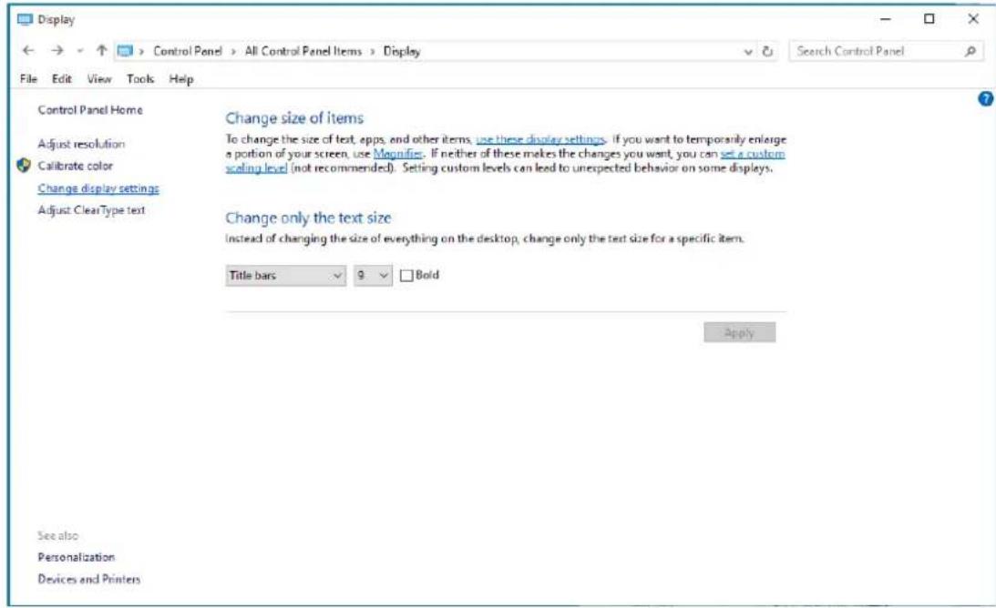Screen dimensions: 996x608
Task: Open Adjust ClearType text in sidebar
Action: [x=91, y=210]
